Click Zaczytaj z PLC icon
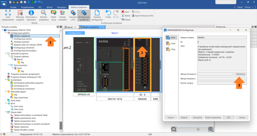Screen dimensions: 257x136 (x=73, y=15)
